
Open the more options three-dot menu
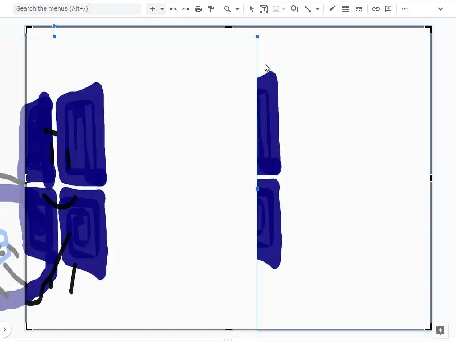[x=404, y=9]
